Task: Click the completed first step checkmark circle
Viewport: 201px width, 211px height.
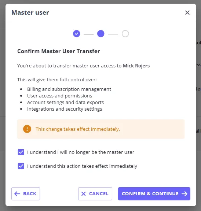Action: pos(77,33)
